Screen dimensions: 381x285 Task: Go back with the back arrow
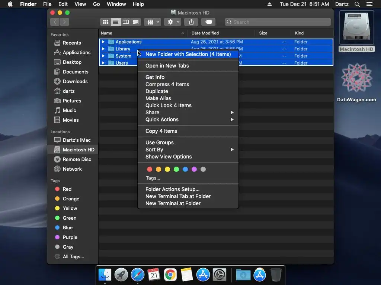click(x=55, y=22)
